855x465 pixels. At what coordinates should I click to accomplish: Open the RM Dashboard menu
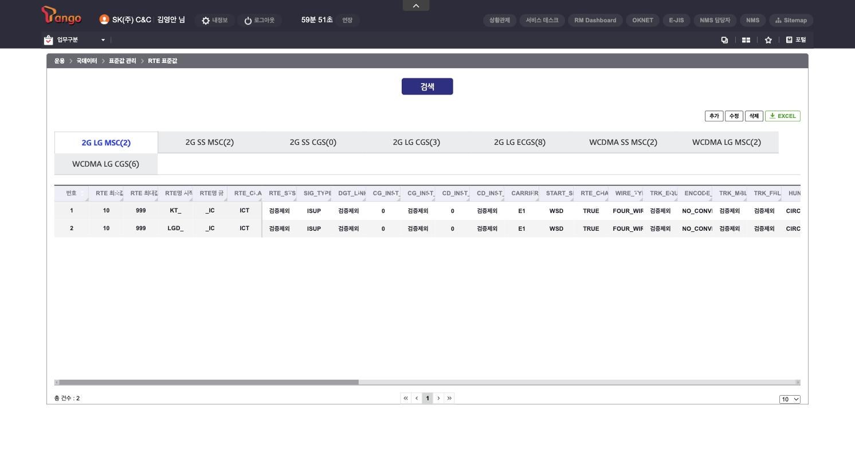pos(595,20)
